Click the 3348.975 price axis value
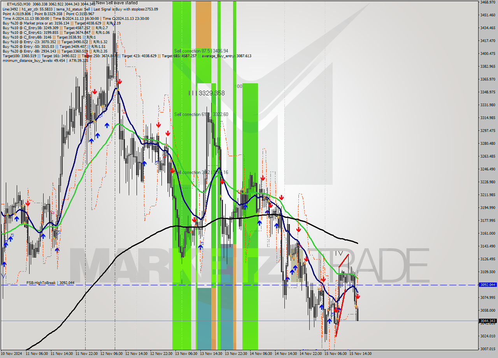498x358 pixels. point(488,92)
